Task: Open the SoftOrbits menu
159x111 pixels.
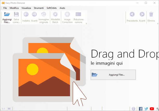Action: (52, 8)
